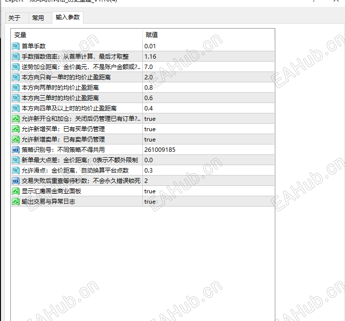Screen dimensions: 345x321
Task: Select 输出交易与异常日志 label
Action: pyautogui.click(x=48, y=202)
